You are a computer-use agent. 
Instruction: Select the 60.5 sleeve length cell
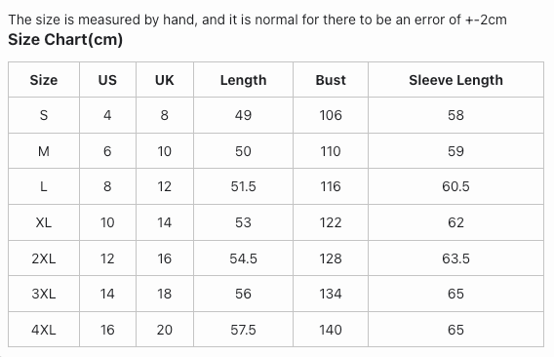pyautogui.click(x=455, y=186)
